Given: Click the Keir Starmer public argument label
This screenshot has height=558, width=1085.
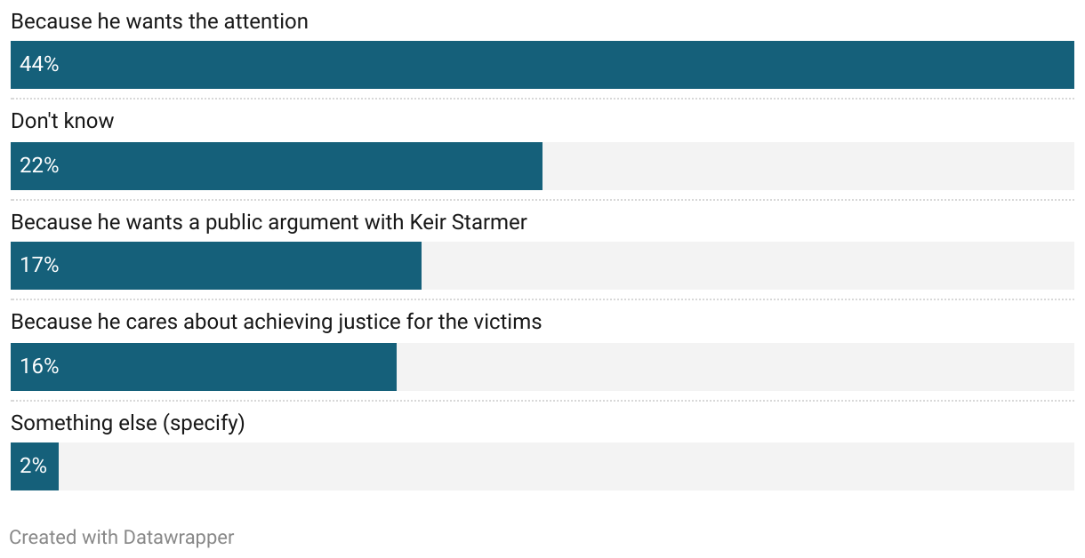Looking at the screenshot, I should (269, 222).
